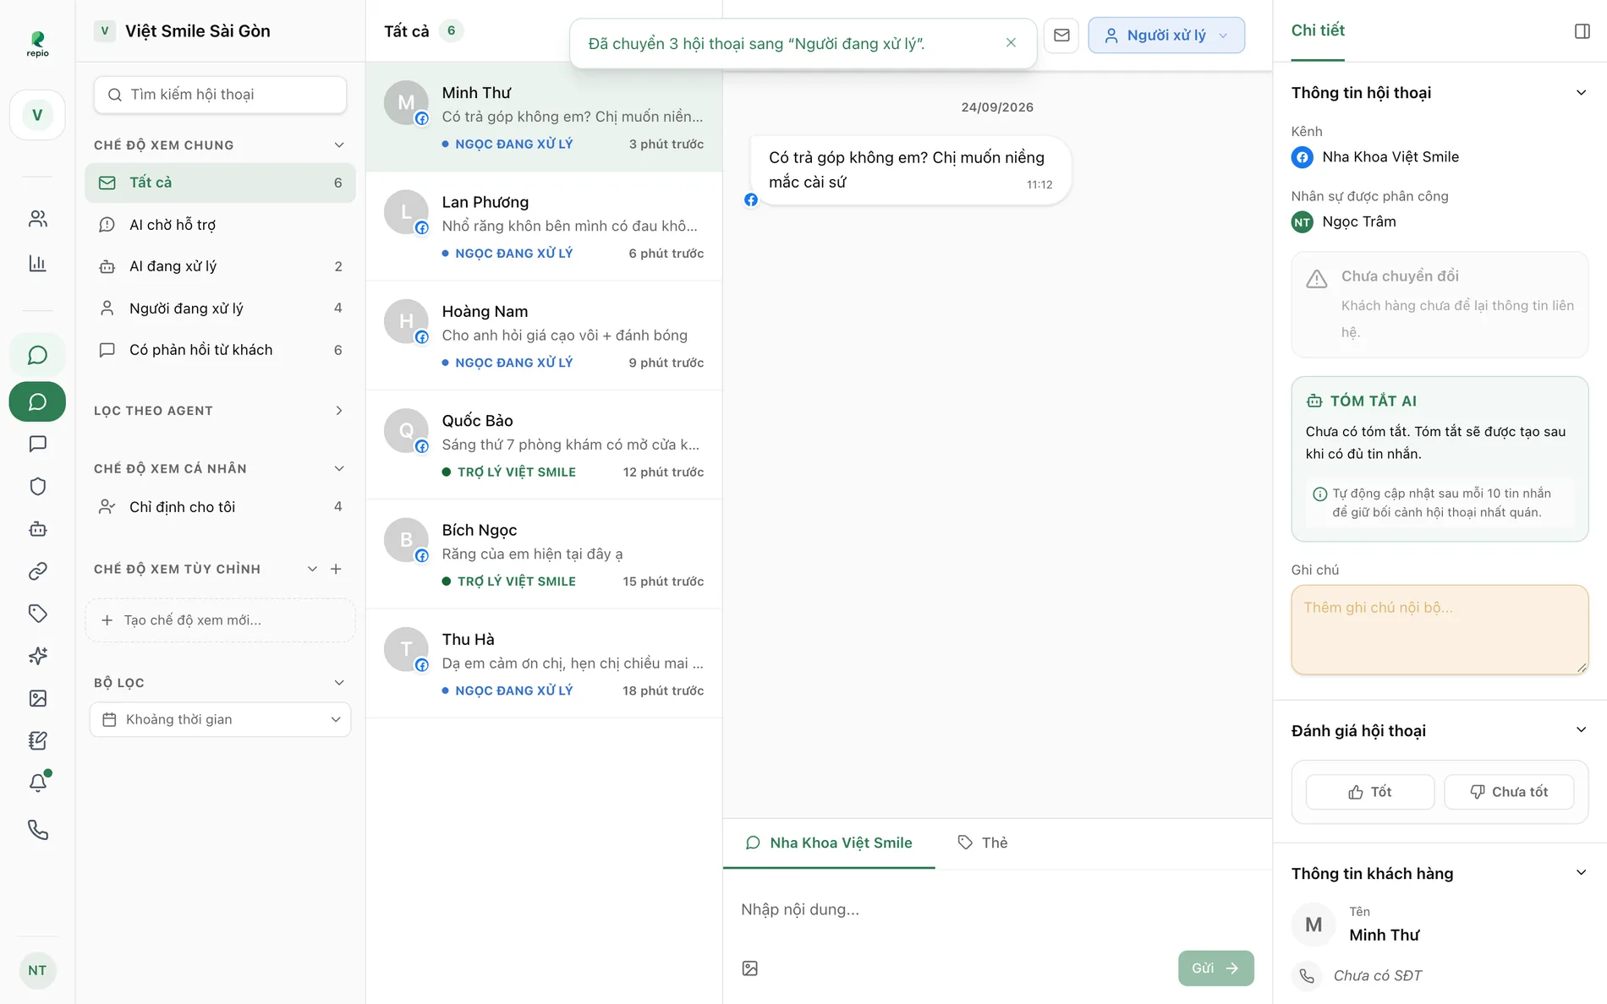Screen dimensions: 1607x1004
Task: Click the chat bubble about niềng mắc cài sứ
Action: 910,170
